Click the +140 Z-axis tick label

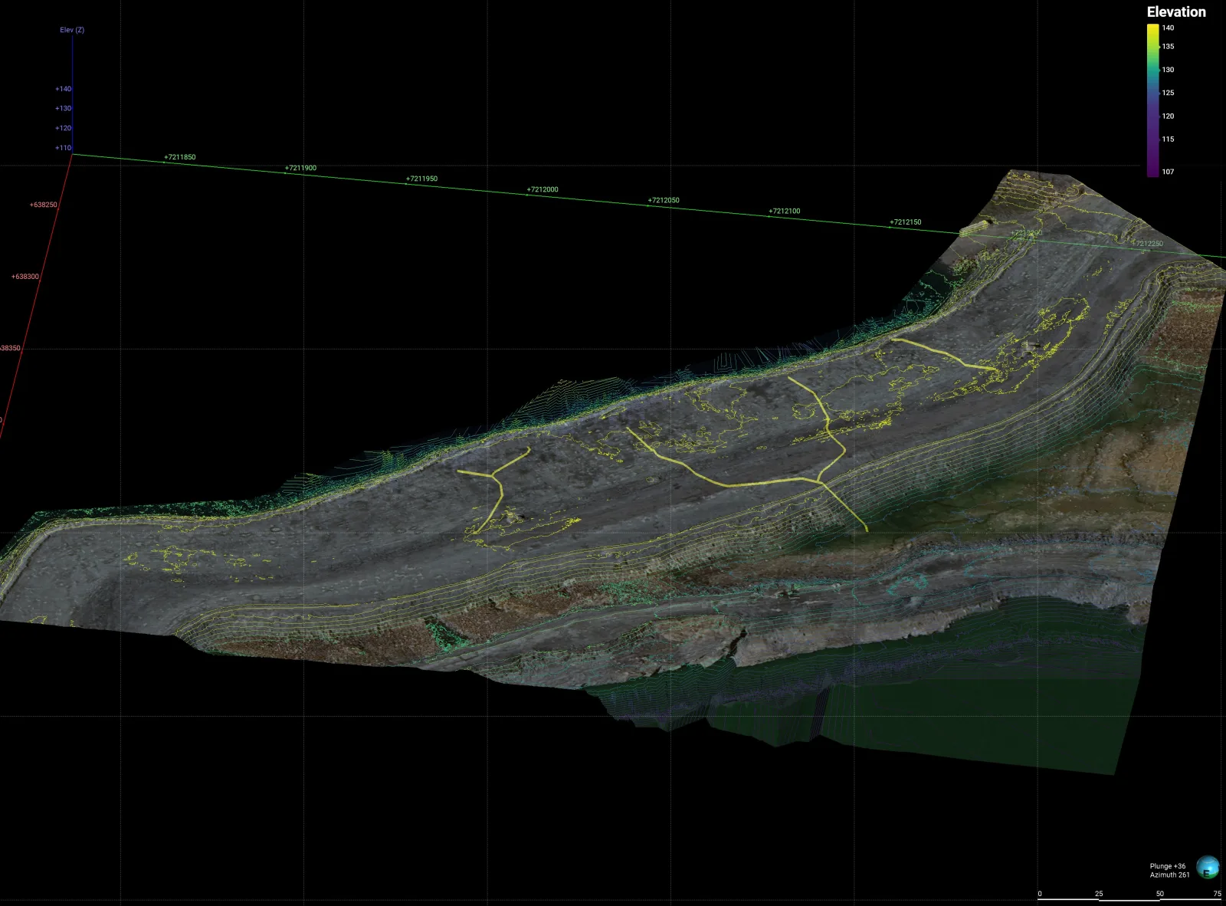pyautogui.click(x=63, y=89)
